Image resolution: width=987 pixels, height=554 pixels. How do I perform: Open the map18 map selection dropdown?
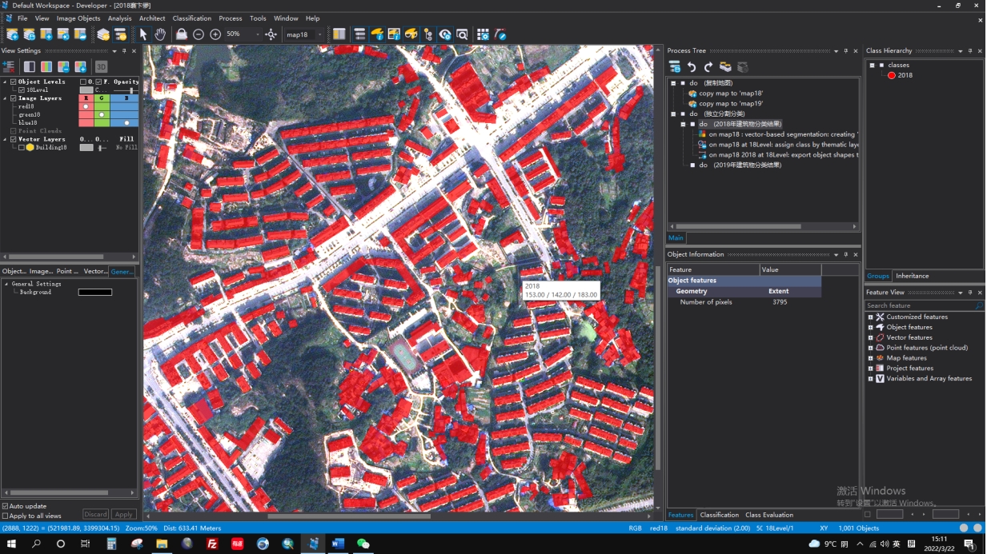point(320,34)
